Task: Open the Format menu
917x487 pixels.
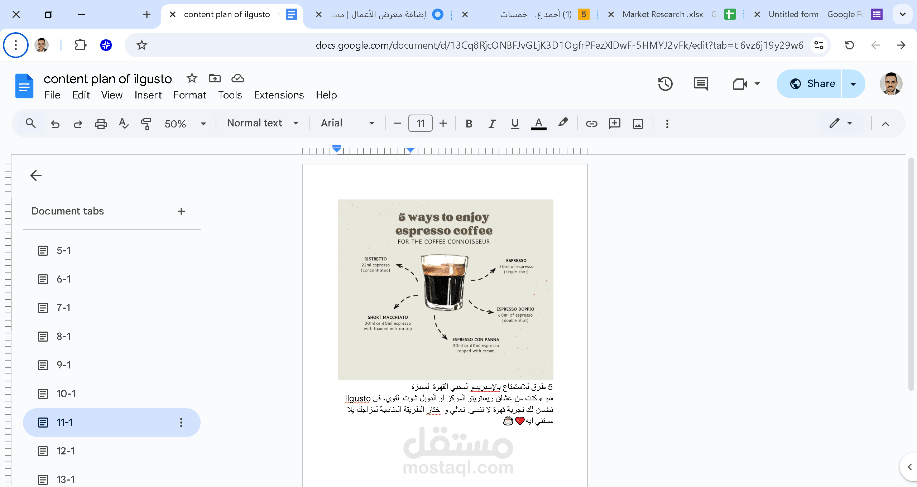Action: tap(190, 95)
